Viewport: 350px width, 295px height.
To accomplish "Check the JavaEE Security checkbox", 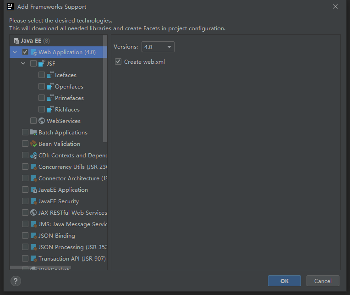I will tap(25, 201).
